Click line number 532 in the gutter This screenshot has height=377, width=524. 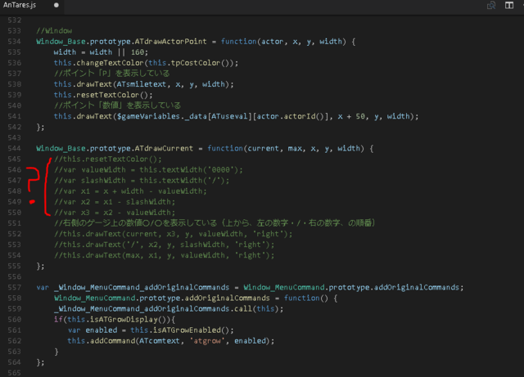15,20
